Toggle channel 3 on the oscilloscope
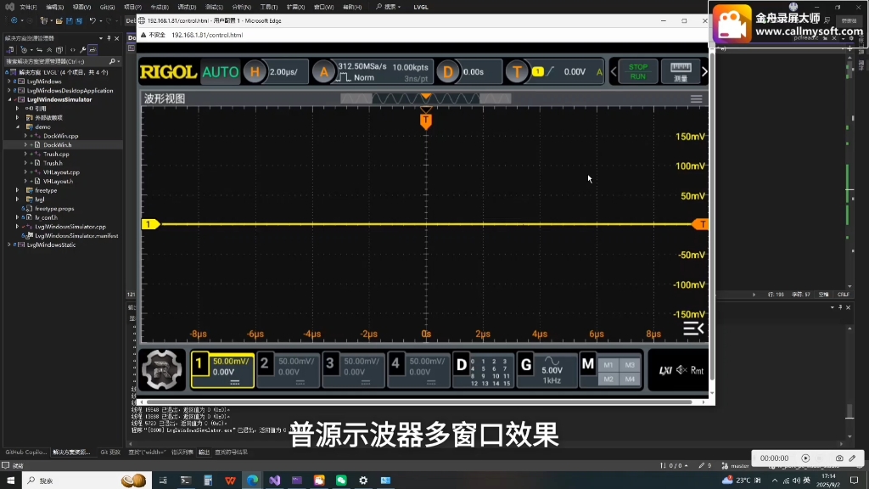 (354, 370)
